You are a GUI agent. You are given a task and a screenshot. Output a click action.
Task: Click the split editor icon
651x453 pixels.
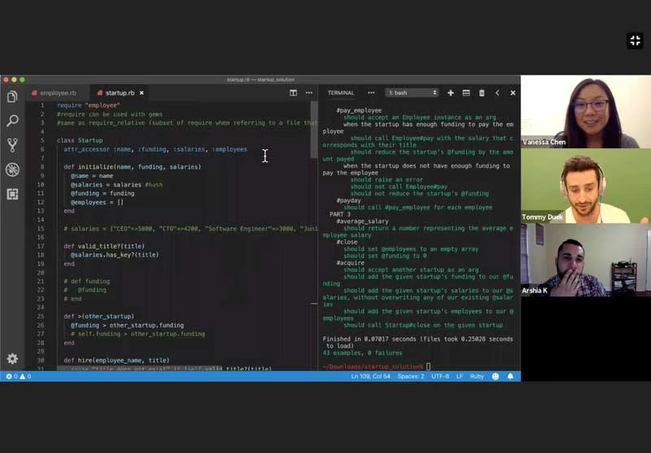294,93
